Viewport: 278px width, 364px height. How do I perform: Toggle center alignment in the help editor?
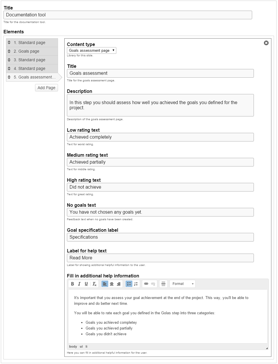[112, 284]
